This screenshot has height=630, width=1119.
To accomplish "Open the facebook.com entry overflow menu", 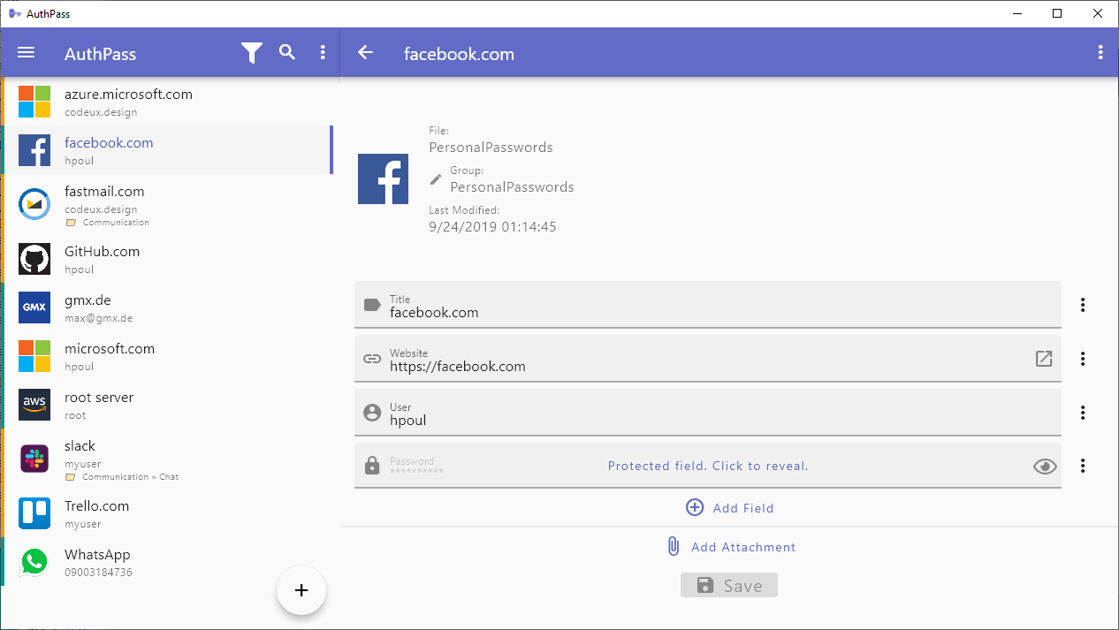I will tap(1100, 53).
